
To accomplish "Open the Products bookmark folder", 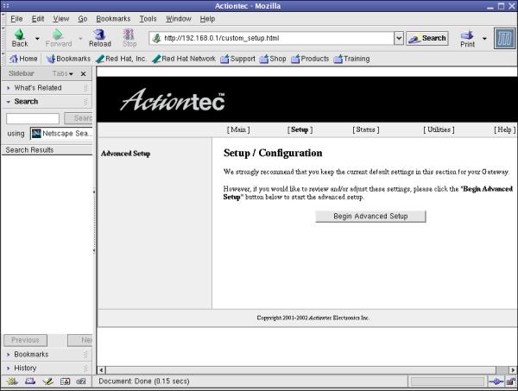I will click(x=310, y=59).
